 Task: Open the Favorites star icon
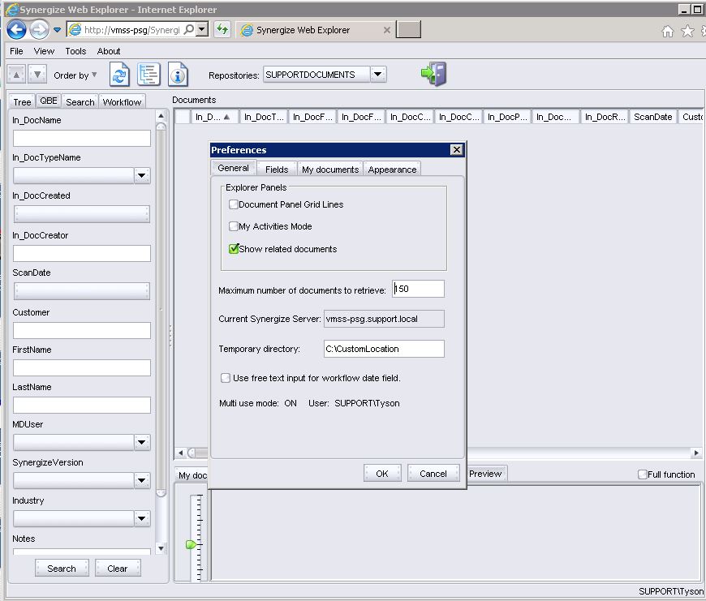(687, 31)
